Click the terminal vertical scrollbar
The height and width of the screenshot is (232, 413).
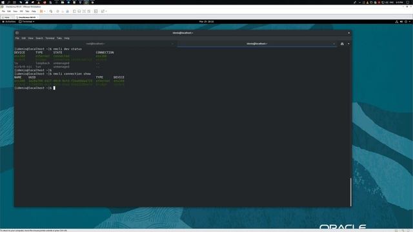pos(350,192)
